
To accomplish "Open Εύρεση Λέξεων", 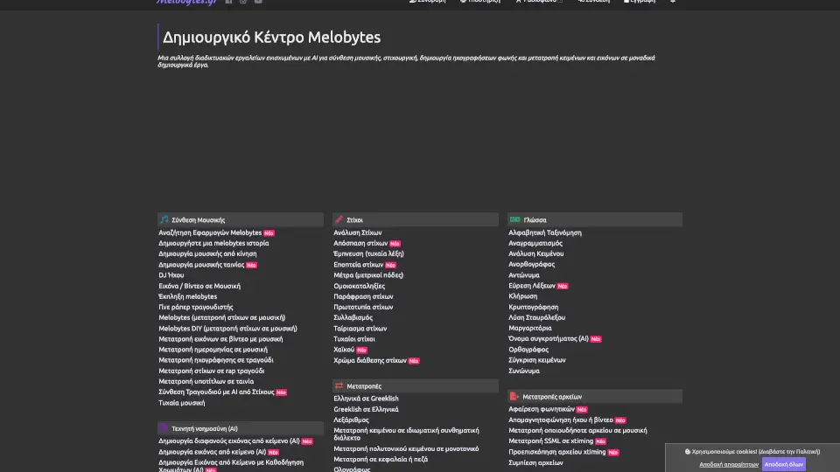I will pos(532,286).
